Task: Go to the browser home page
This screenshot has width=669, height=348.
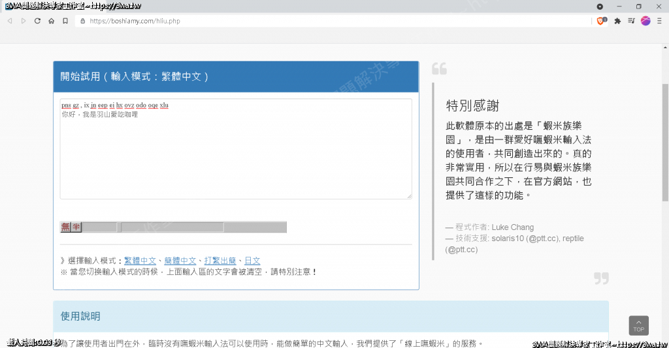Action: point(51,21)
